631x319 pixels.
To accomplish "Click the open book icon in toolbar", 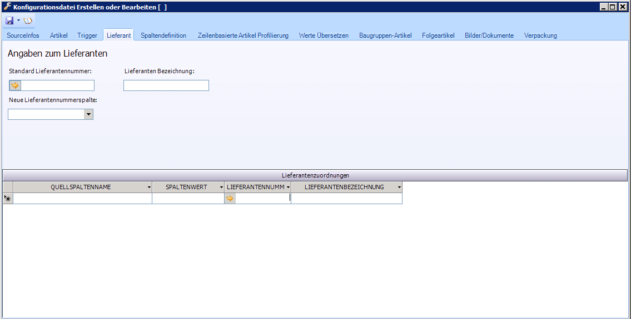I will coord(28,21).
